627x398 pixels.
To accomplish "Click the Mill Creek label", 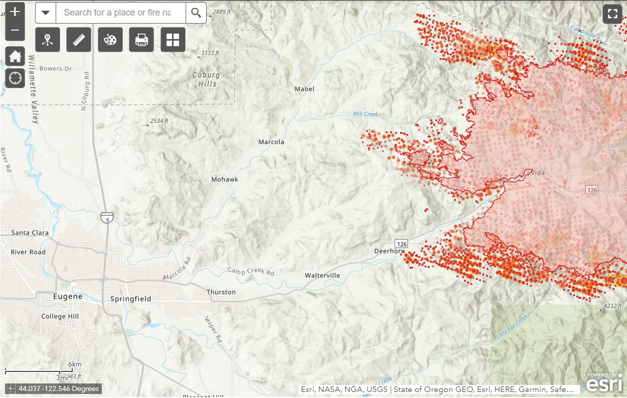I will 366,114.
